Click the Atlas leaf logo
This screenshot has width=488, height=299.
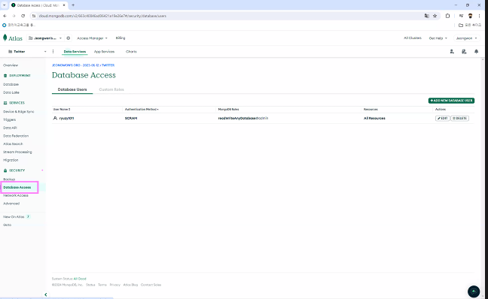click(5, 38)
